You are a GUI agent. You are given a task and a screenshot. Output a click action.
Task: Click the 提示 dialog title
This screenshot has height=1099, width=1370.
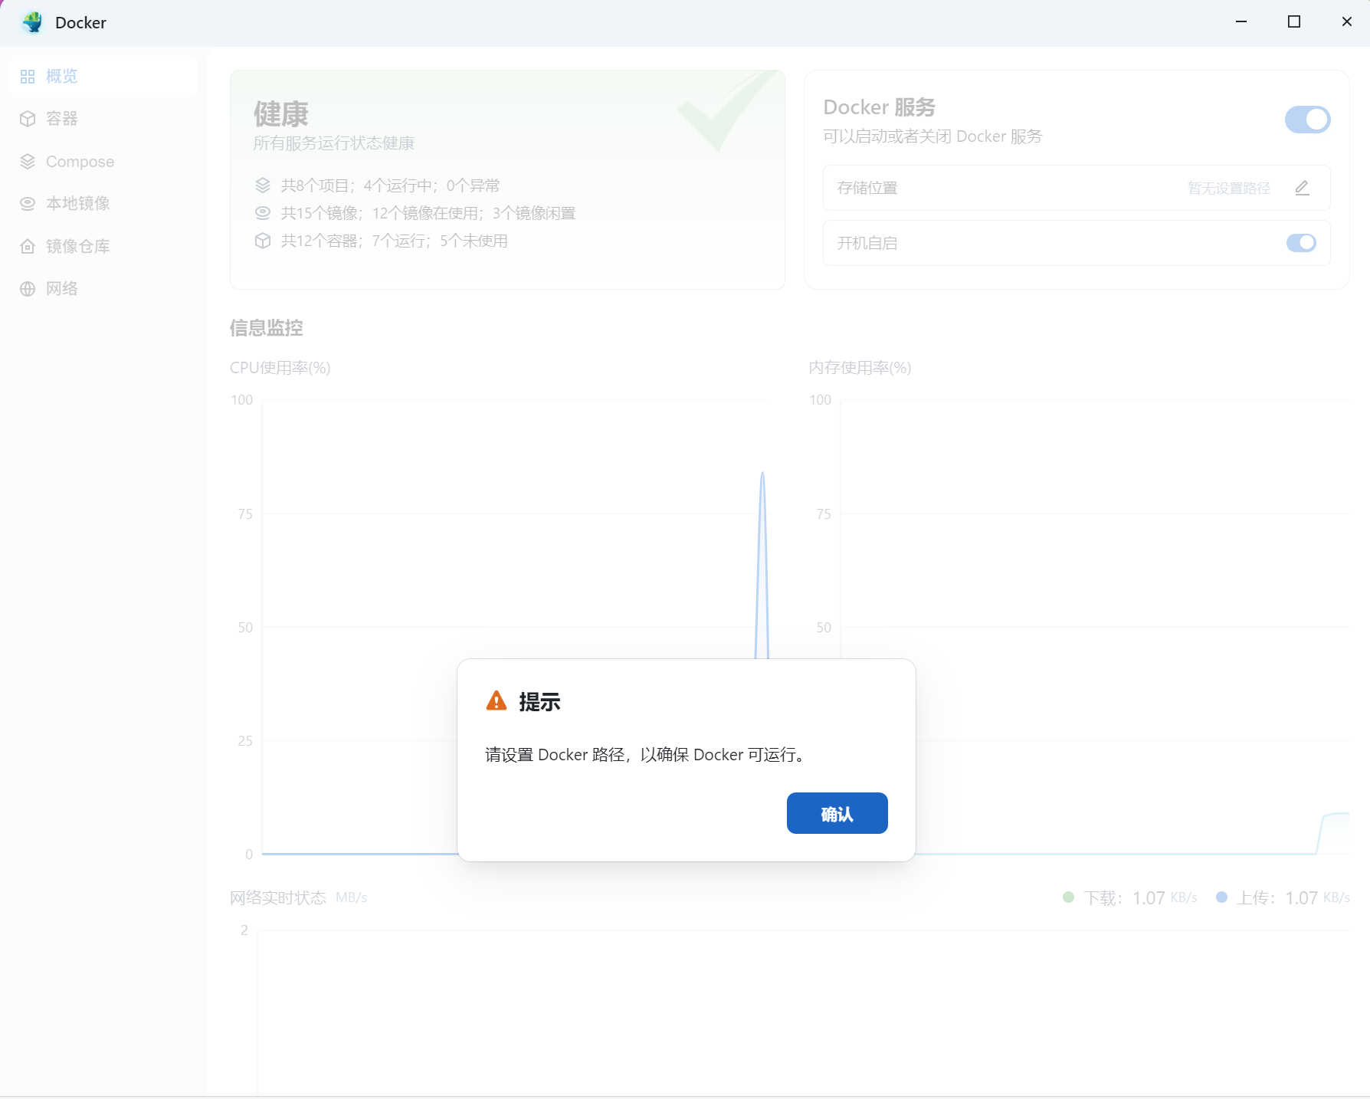pos(540,702)
